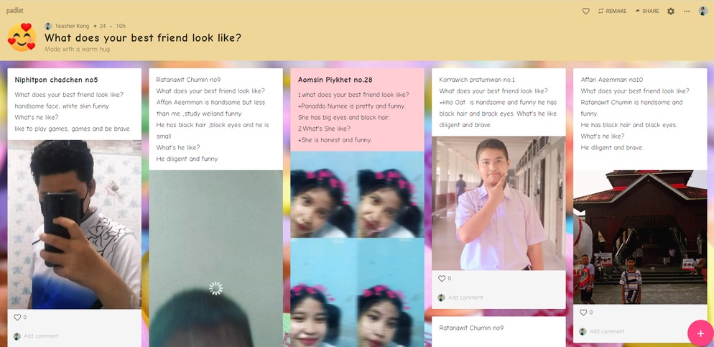
Task: Like this padlet with the header heart icon
Action: (585, 11)
